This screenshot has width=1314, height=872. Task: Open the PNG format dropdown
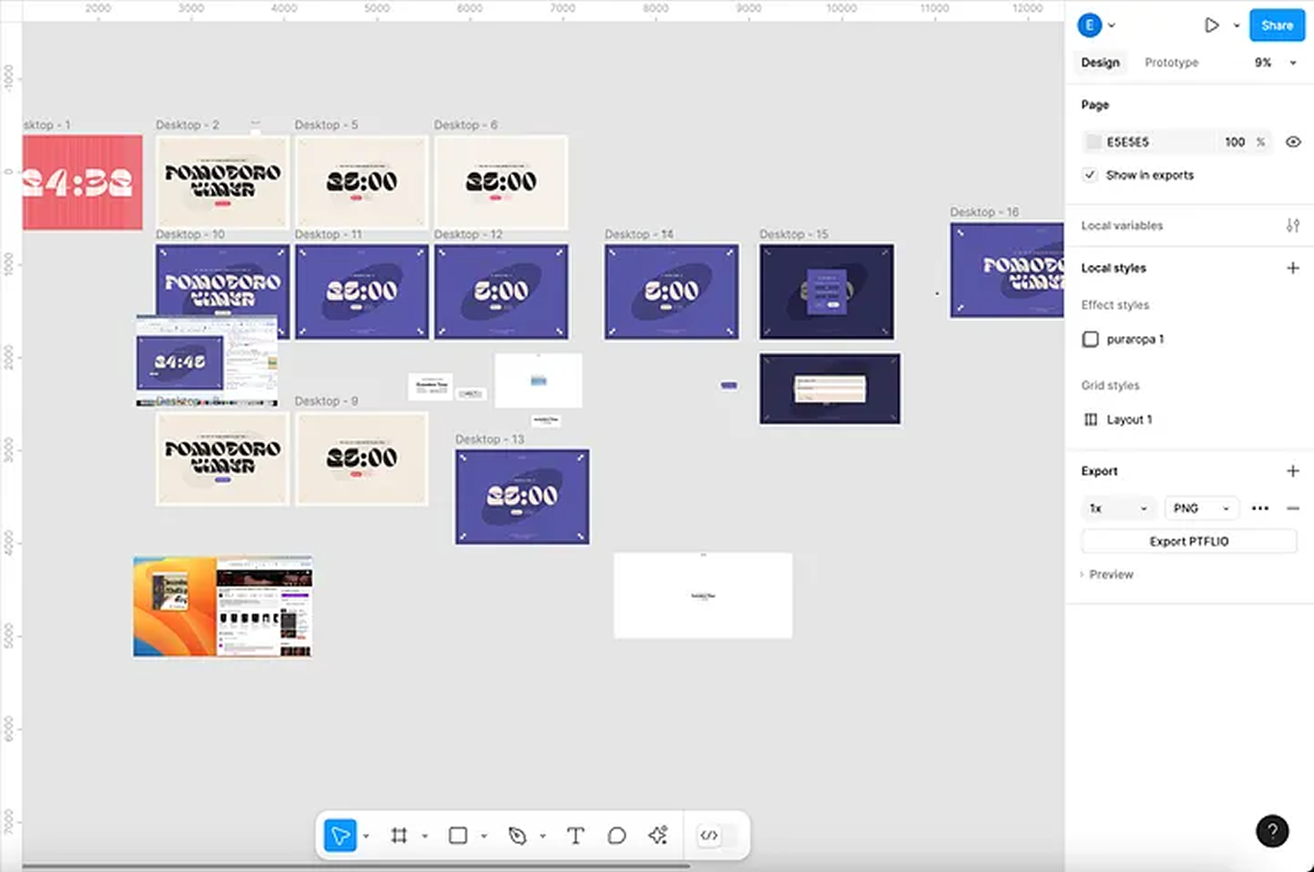[x=1201, y=509]
